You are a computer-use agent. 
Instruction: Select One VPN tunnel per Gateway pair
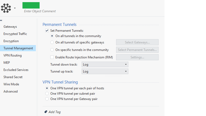[x=47, y=99]
